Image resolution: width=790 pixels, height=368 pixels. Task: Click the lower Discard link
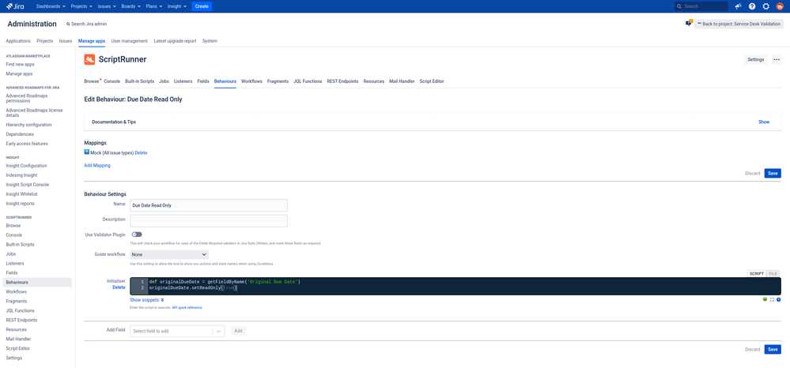pyautogui.click(x=753, y=349)
